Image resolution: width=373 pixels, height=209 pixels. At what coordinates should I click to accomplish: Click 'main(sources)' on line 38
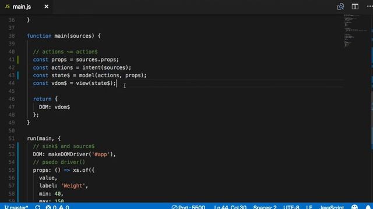pos(75,36)
